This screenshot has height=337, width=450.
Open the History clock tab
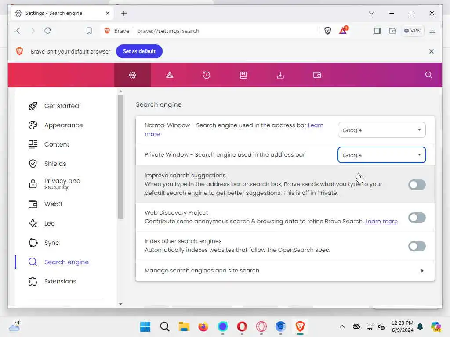pyautogui.click(x=207, y=75)
